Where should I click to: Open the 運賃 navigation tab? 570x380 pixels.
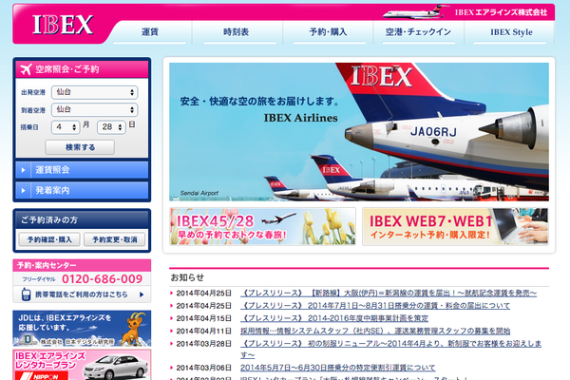150,32
